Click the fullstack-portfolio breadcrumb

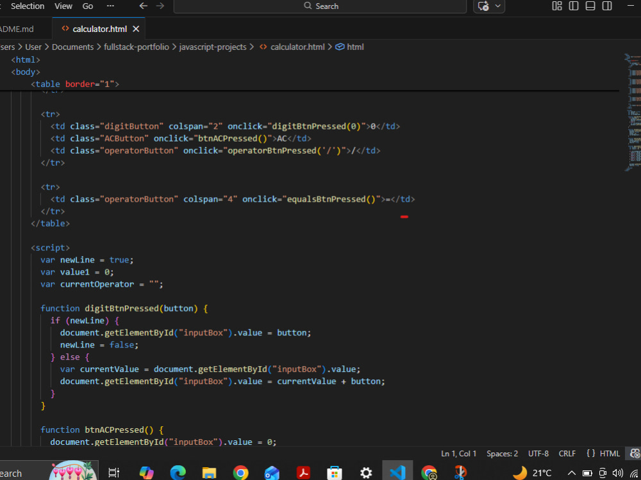pos(137,47)
